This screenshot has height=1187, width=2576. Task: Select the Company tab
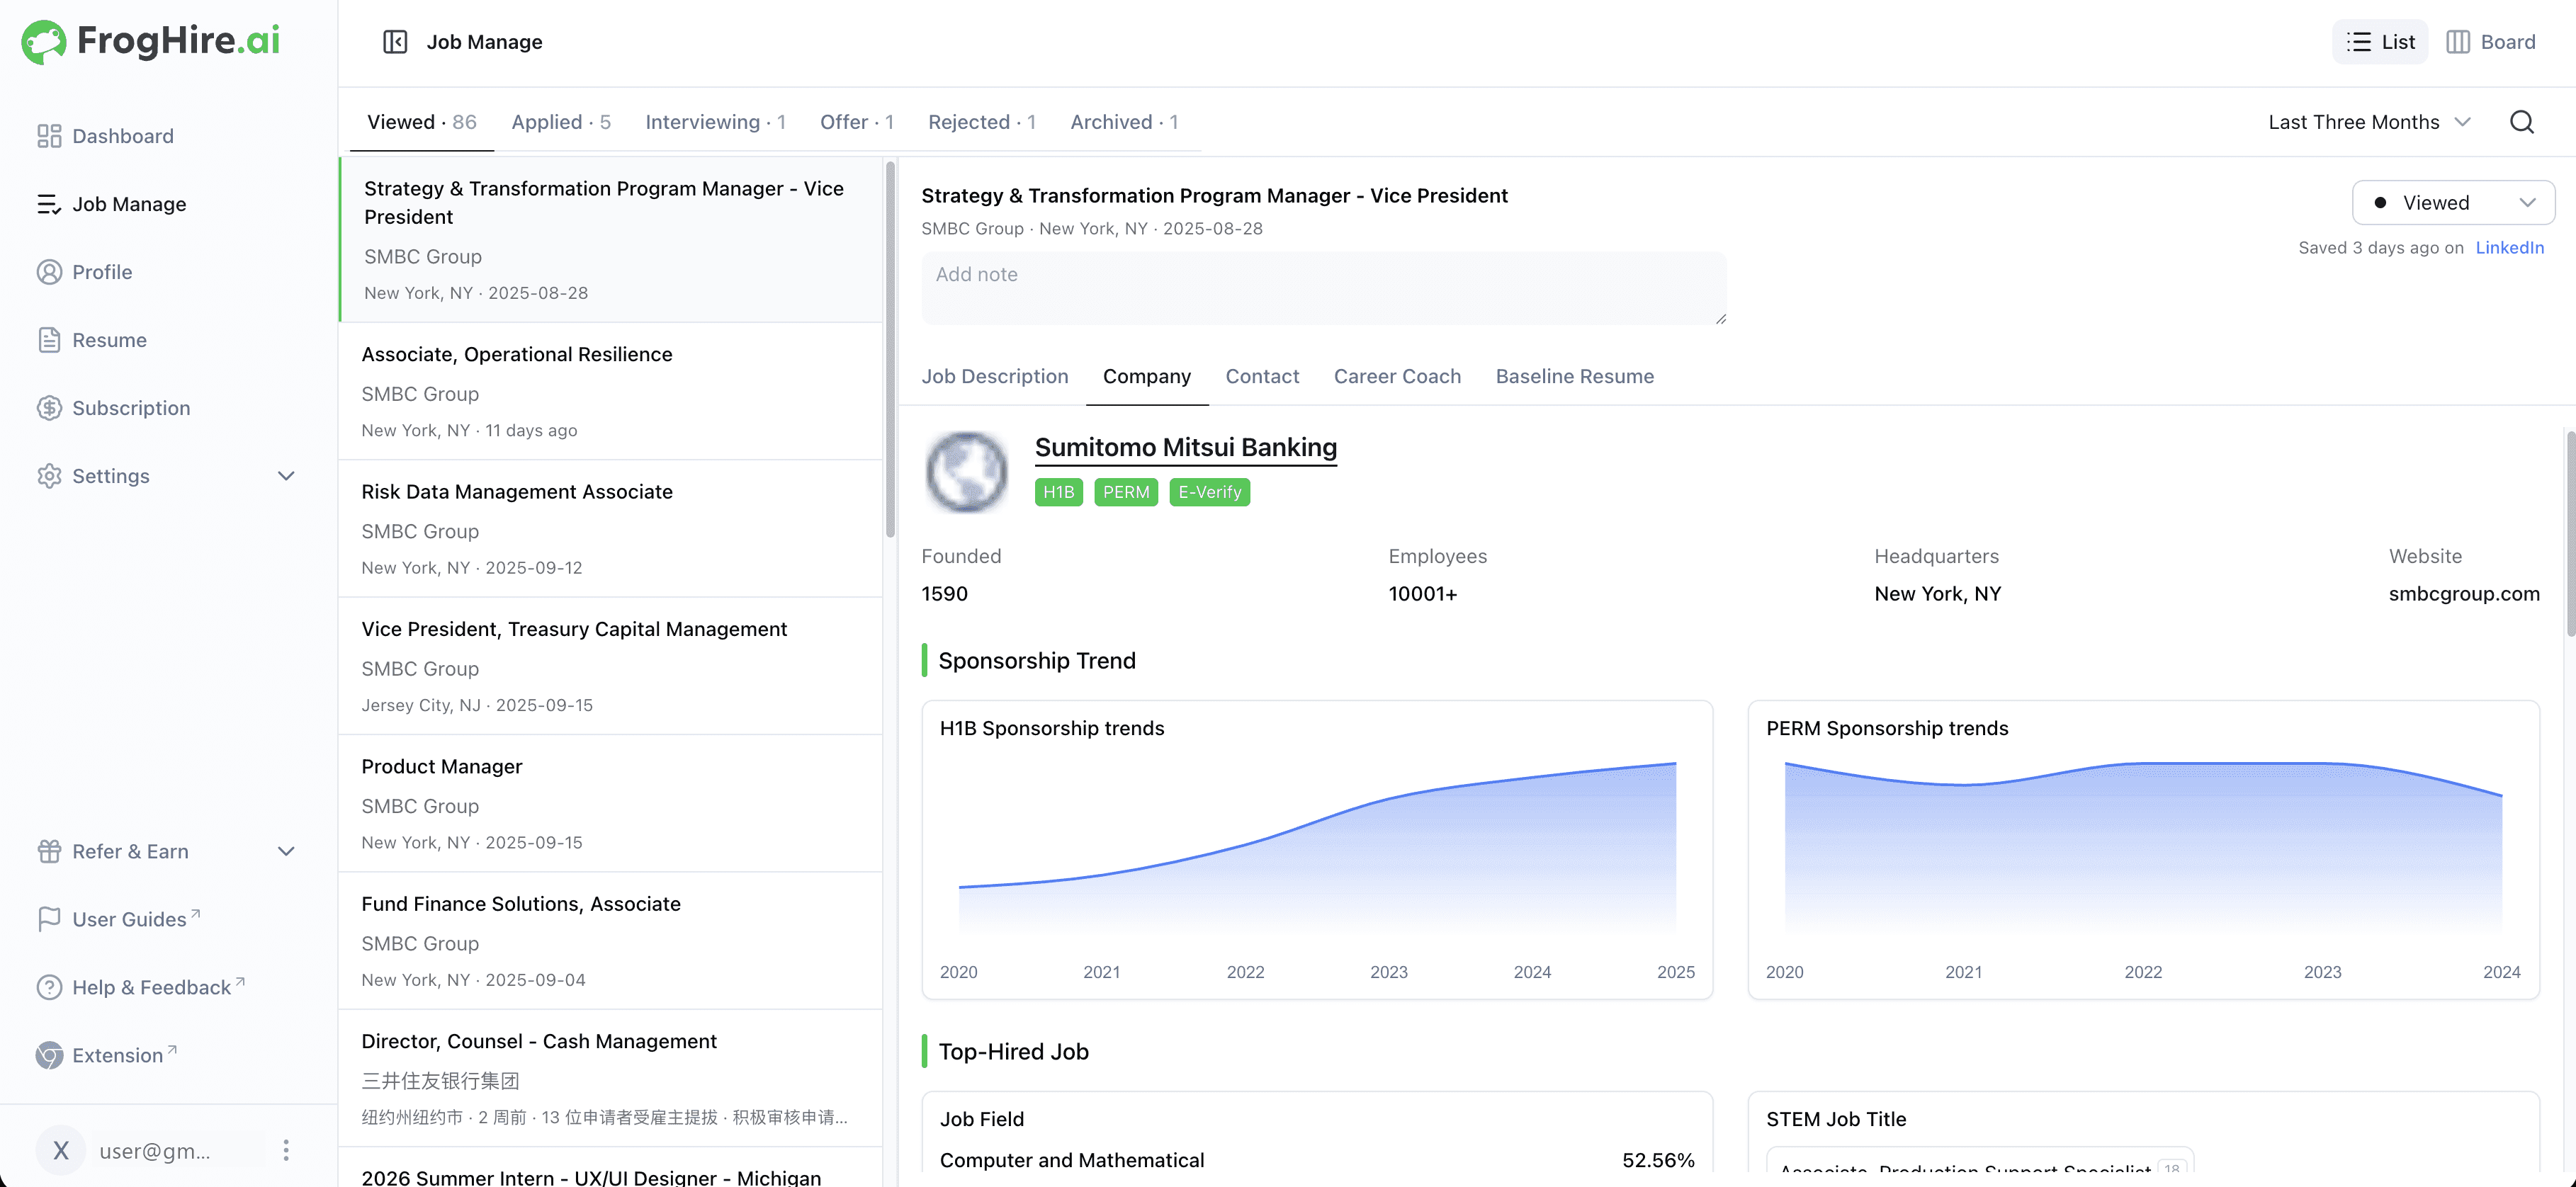pyautogui.click(x=1147, y=377)
